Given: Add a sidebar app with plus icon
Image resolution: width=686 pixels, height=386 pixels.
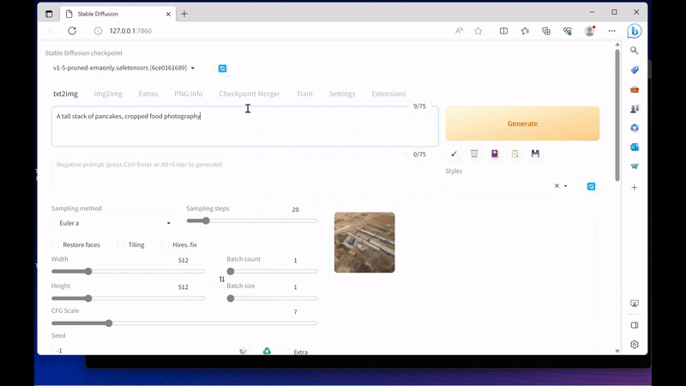Looking at the screenshot, I should [635, 187].
